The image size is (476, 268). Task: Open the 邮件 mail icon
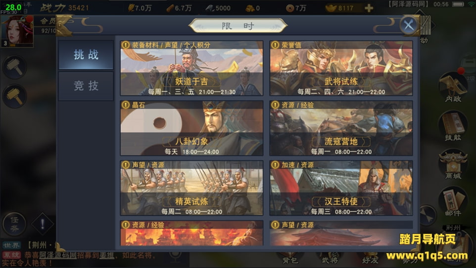(453, 201)
